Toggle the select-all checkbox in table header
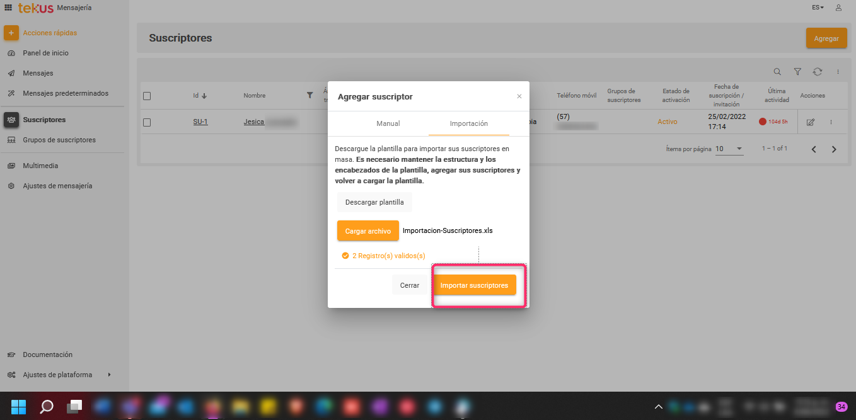 point(147,96)
